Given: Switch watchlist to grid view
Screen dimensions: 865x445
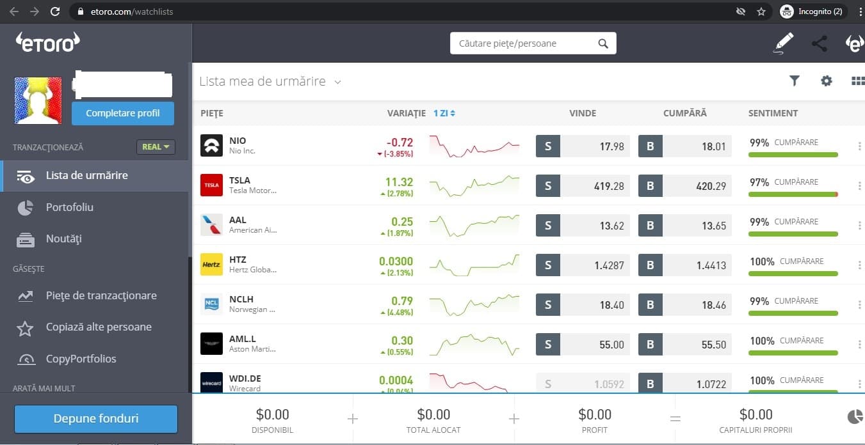Looking at the screenshot, I should click(858, 81).
